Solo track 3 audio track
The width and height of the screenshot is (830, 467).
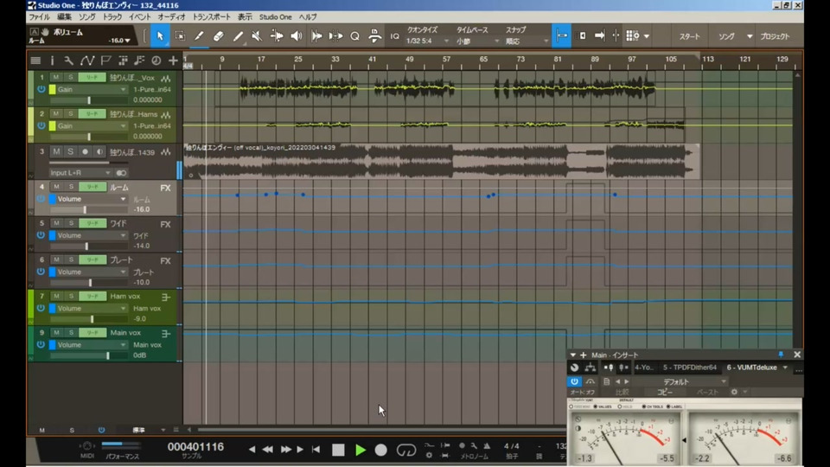coord(71,151)
